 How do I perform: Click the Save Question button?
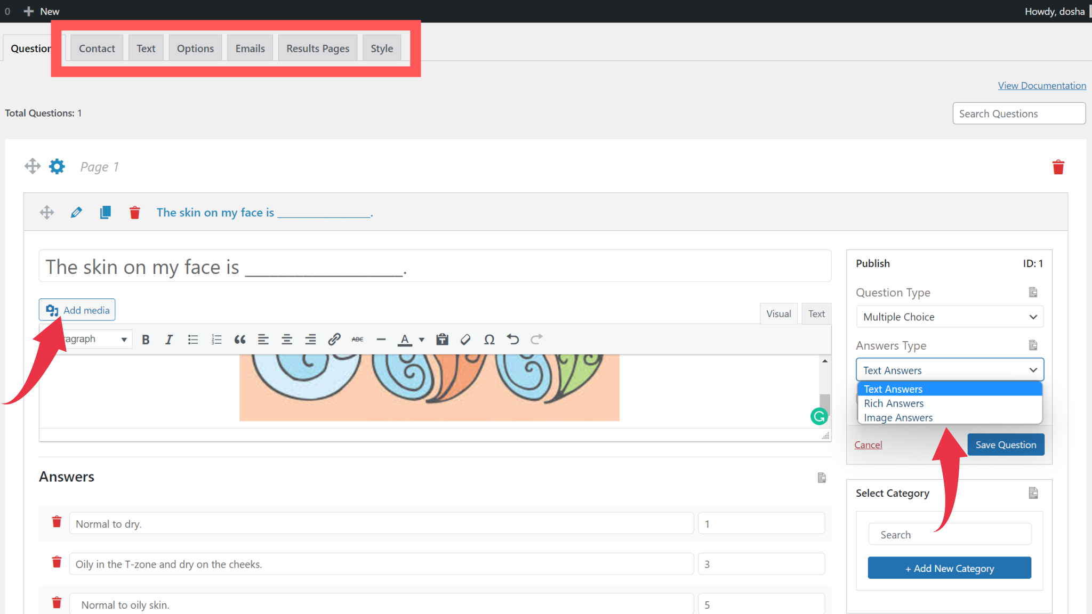pyautogui.click(x=1006, y=445)
